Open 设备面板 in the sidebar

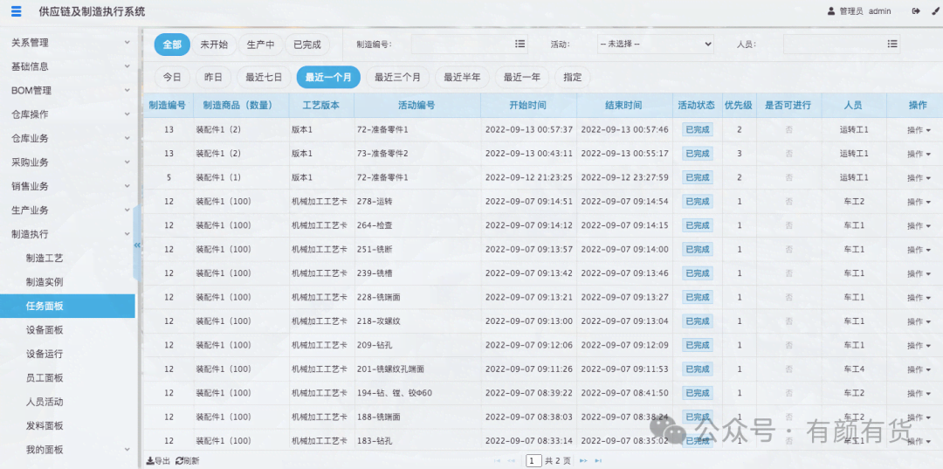[x=45, y=330]
